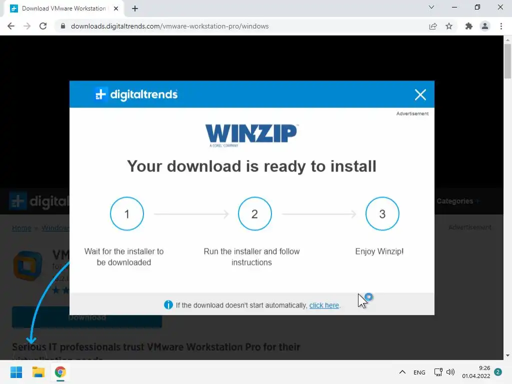This screenshot has width=512, height=384.
Task: Click step 2 circle in popup
Action: [x=254, y=214]
